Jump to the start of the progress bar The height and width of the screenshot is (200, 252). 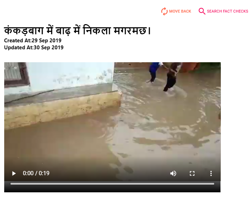coord(11,184)
